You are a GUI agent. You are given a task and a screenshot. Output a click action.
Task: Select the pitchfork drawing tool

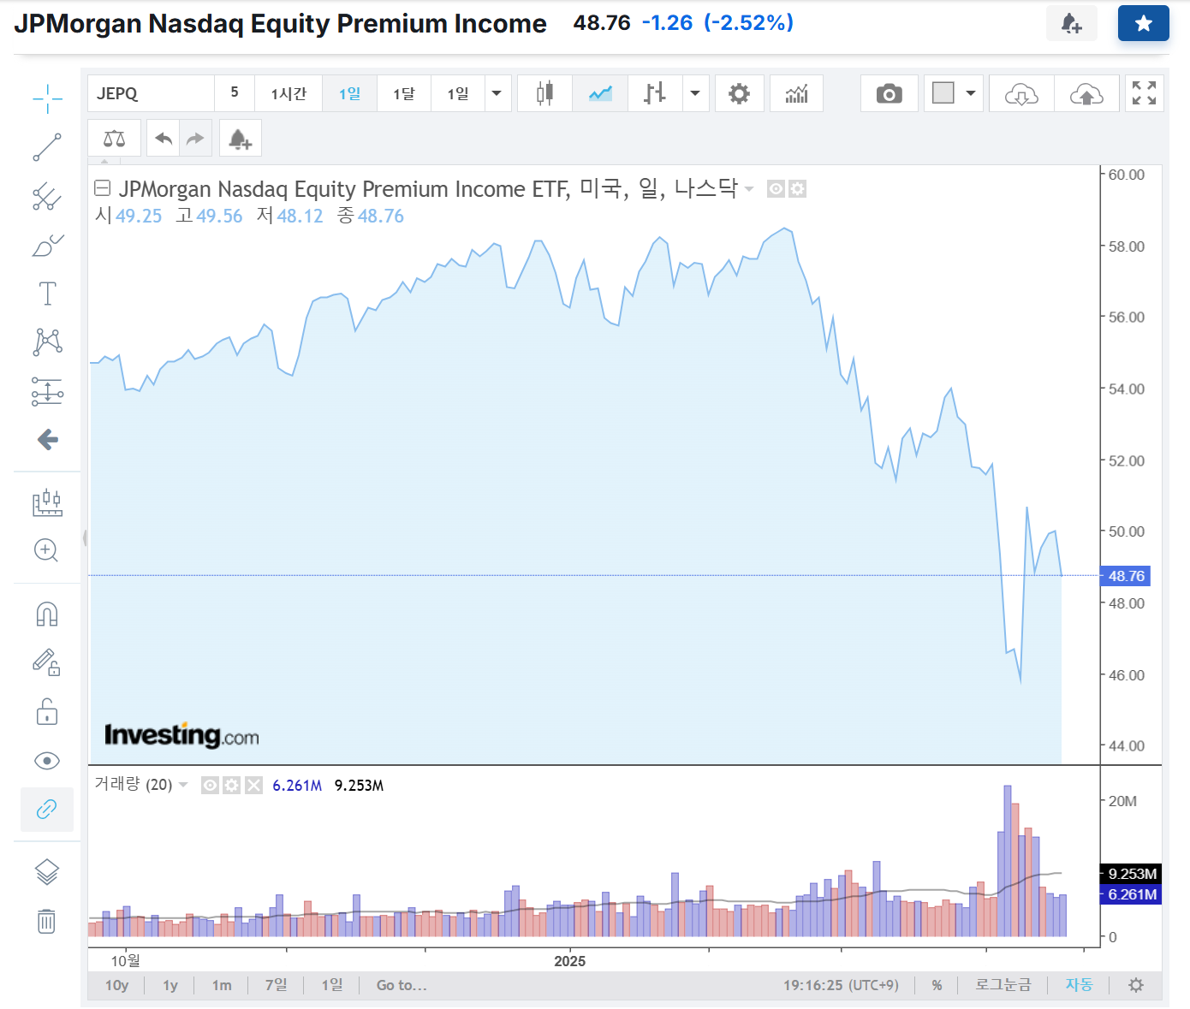click(x=47, y=196)
